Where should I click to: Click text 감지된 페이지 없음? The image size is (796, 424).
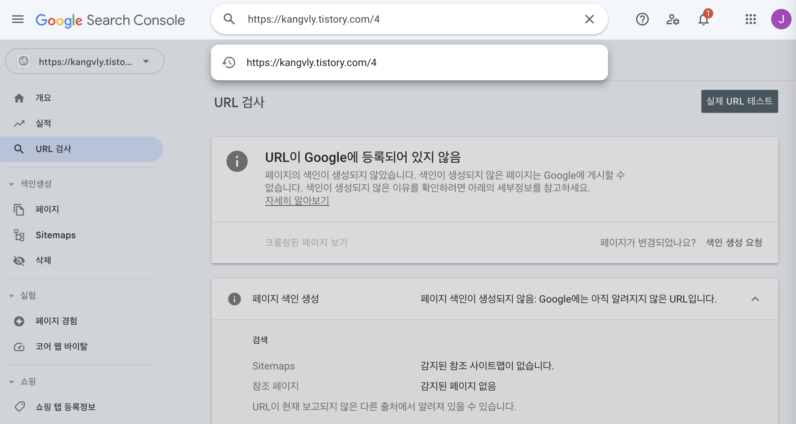[x=458, y=386]
